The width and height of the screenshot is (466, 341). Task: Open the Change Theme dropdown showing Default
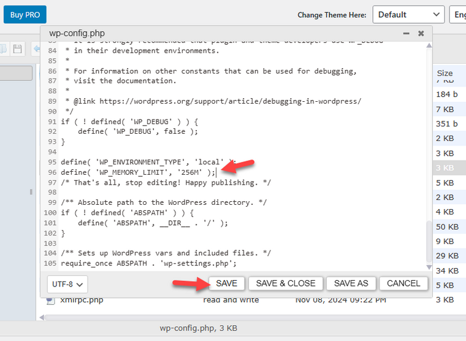[408, 15]
